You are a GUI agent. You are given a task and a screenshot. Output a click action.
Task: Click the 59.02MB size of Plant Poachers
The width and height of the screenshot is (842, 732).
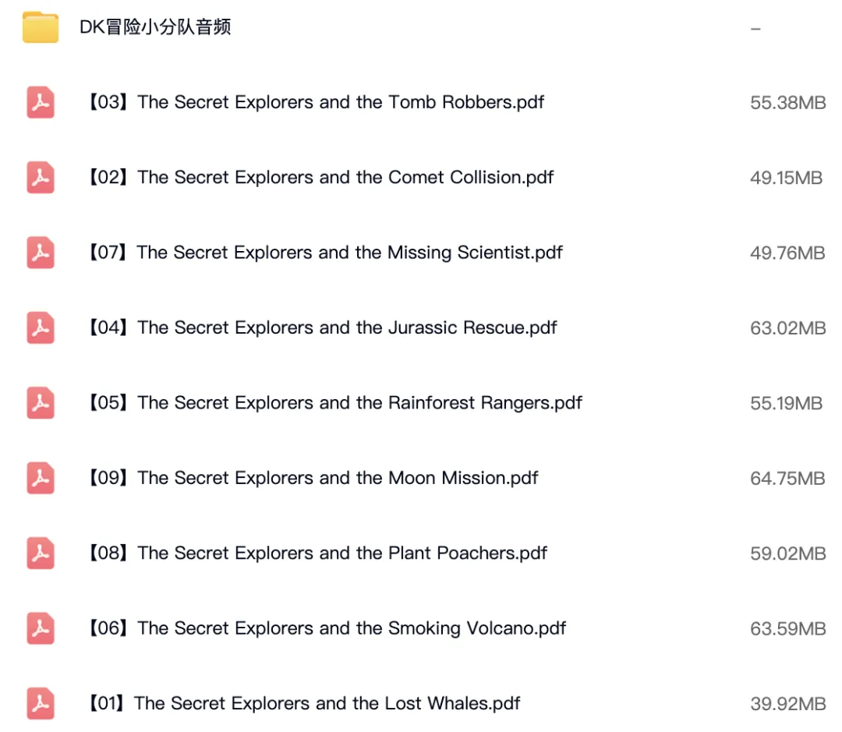pyautogui.click(x=787, y=553)
